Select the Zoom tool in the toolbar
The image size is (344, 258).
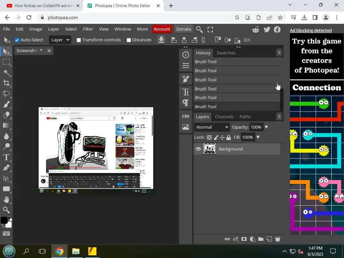click(x=6, y=210)
